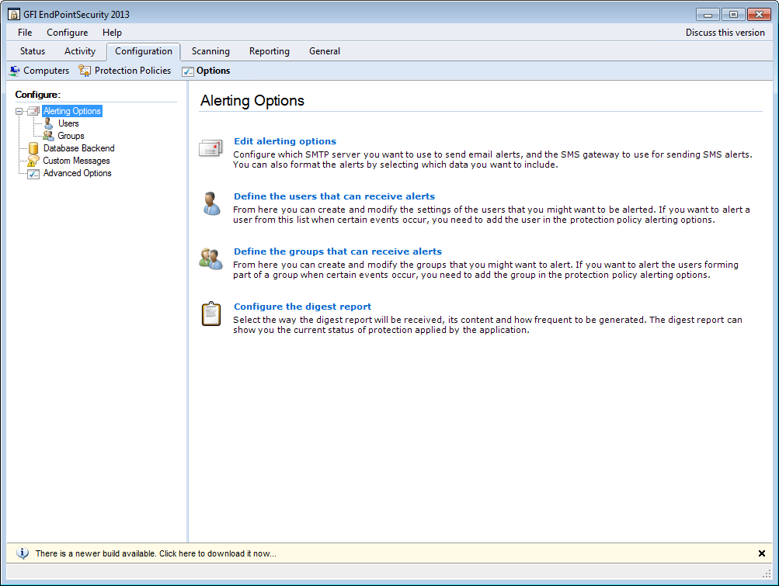The image size is (779, 586).
Task: Click the user icon beside Define the users
Action: tap(210, 203)
